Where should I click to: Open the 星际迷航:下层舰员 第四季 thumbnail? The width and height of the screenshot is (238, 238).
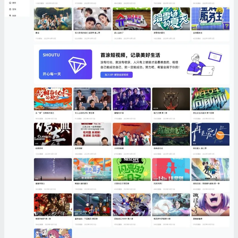(x=92, y=205)
